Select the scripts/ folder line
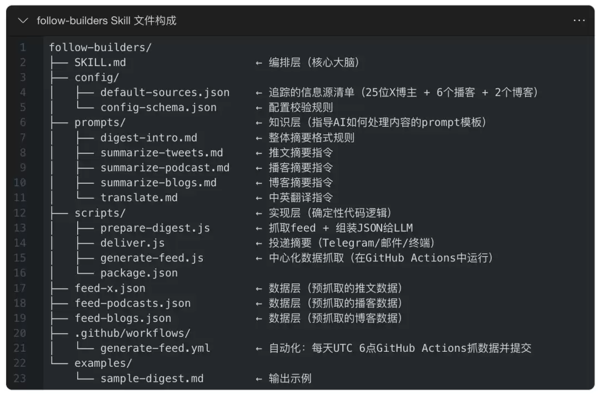This screenshot has height=394, width=600. point(100,213)
